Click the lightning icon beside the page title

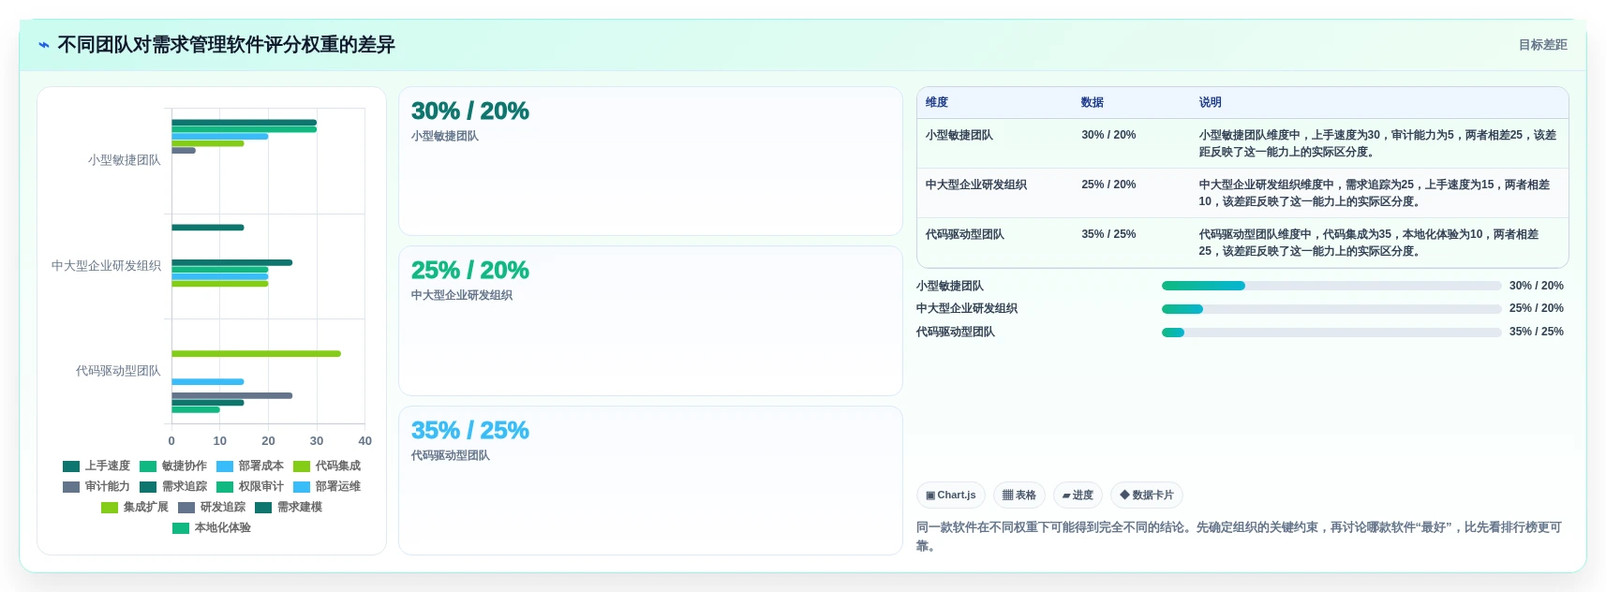coord(43,45)
